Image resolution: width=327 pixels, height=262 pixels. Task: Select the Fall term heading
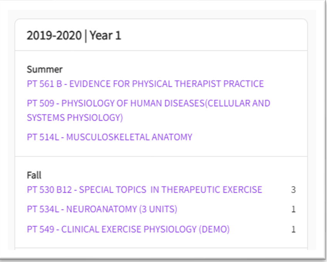(x=34, y=175)
